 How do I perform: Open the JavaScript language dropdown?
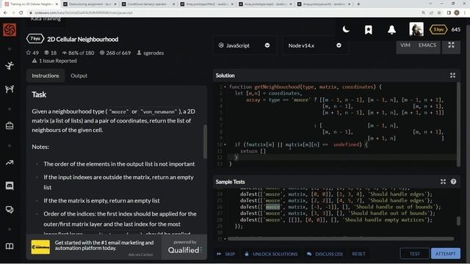245,45
